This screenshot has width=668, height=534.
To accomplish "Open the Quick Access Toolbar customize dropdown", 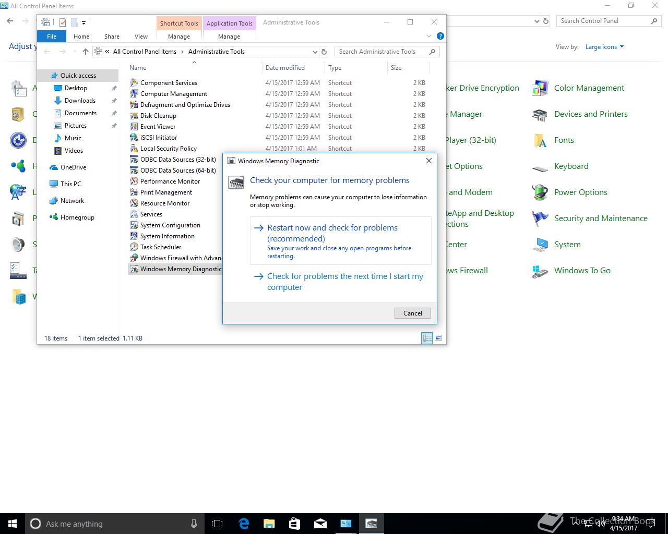I will click(83, 22).
